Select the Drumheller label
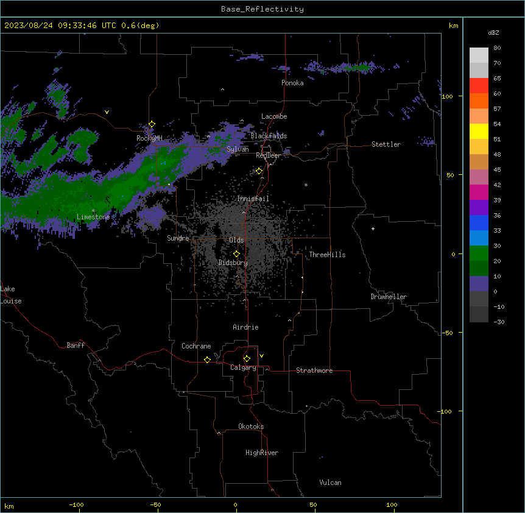Viewport: 525px width, 513px height. [x=389, y=297]
